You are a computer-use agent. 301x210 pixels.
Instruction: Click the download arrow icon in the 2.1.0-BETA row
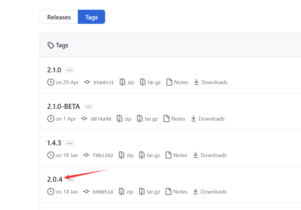tap(194, 119)
